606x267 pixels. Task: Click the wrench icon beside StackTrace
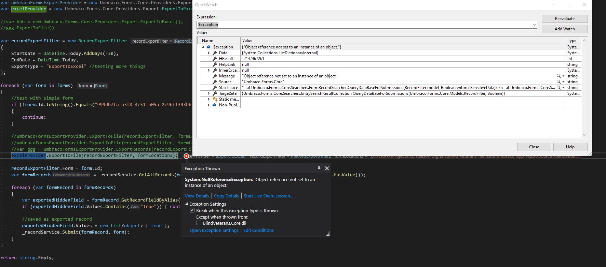(x=215, y=88)
